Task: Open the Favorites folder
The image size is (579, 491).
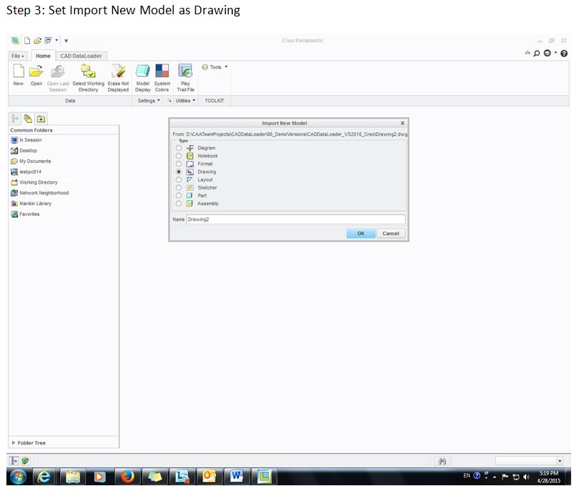Action: (x=25, y=214)
